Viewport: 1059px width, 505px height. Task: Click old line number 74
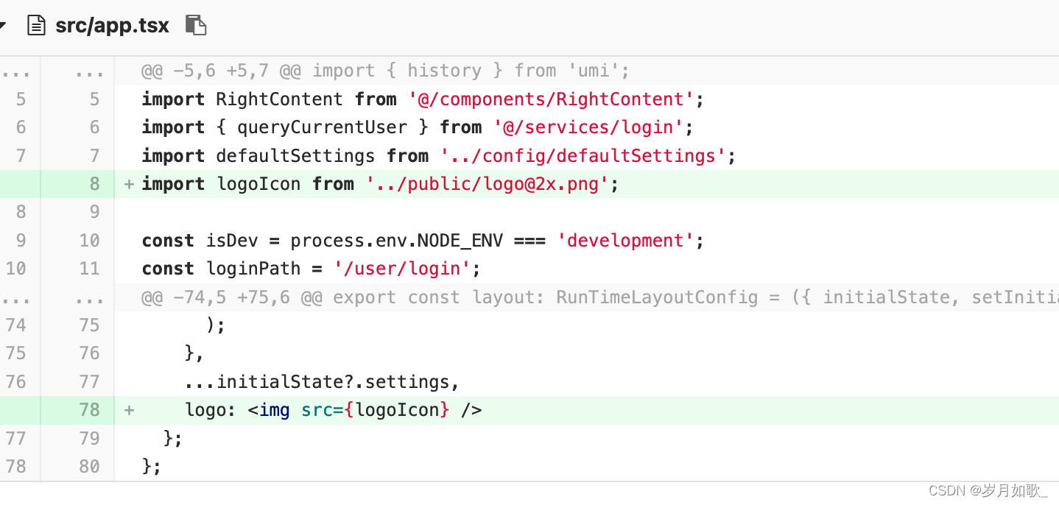click(15, 325)
